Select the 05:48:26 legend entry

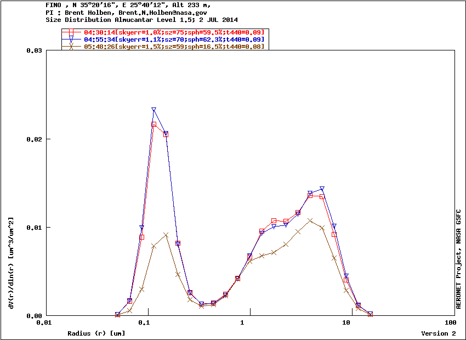pyautogui.click(x=174, y=47)
